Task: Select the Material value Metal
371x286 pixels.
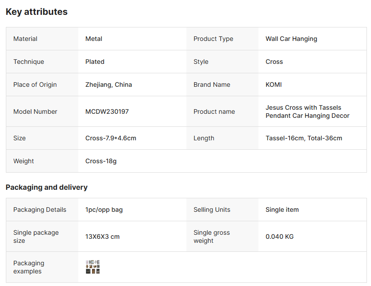Action: click(94, 39)
